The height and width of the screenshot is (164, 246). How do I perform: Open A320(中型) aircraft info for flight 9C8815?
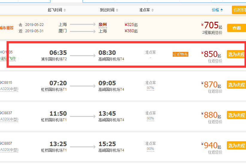pyautogui.click(x=9, y=89)
